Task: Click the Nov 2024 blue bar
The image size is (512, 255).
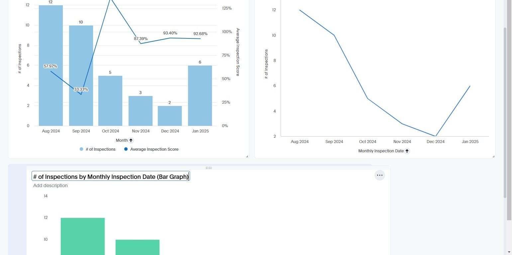Action: [141, 111]
